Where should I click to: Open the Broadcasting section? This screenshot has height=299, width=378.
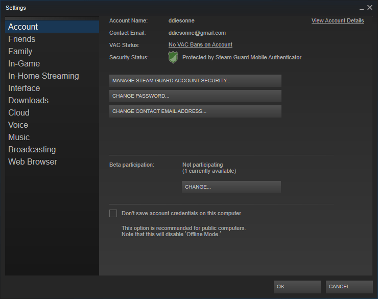[x=32, y=149]
